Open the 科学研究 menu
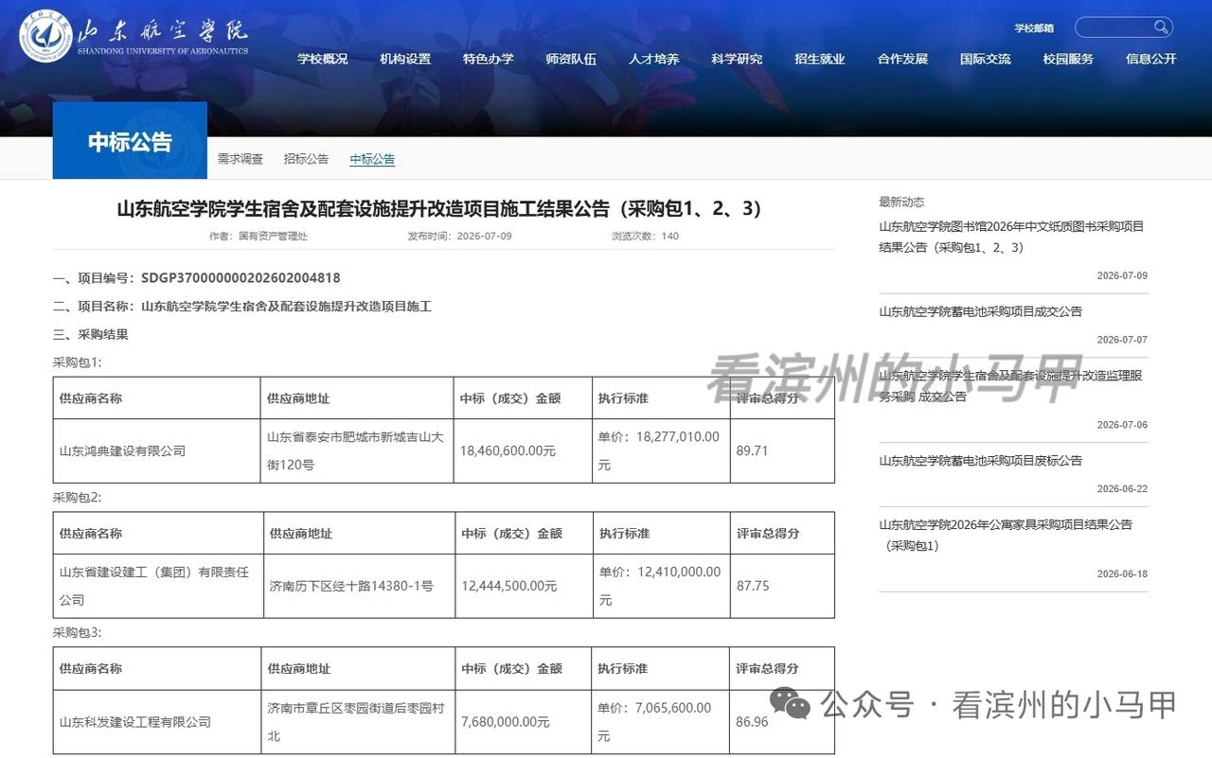Viewport: 1212px width, 758px height. [737, 59]
